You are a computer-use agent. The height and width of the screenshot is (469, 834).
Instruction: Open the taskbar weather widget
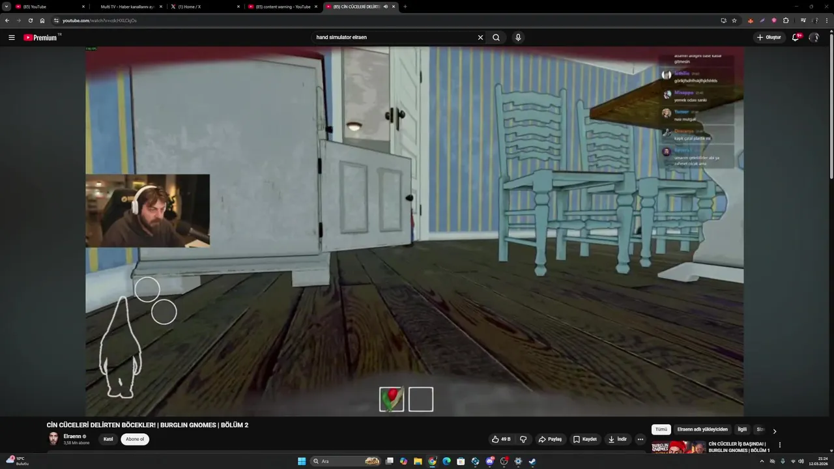click(x=17, y=461)
